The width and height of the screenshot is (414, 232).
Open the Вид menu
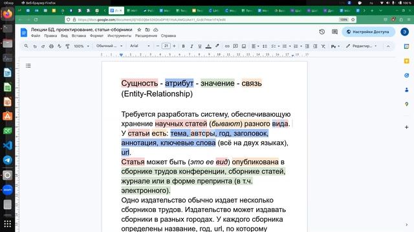(64, 35)
